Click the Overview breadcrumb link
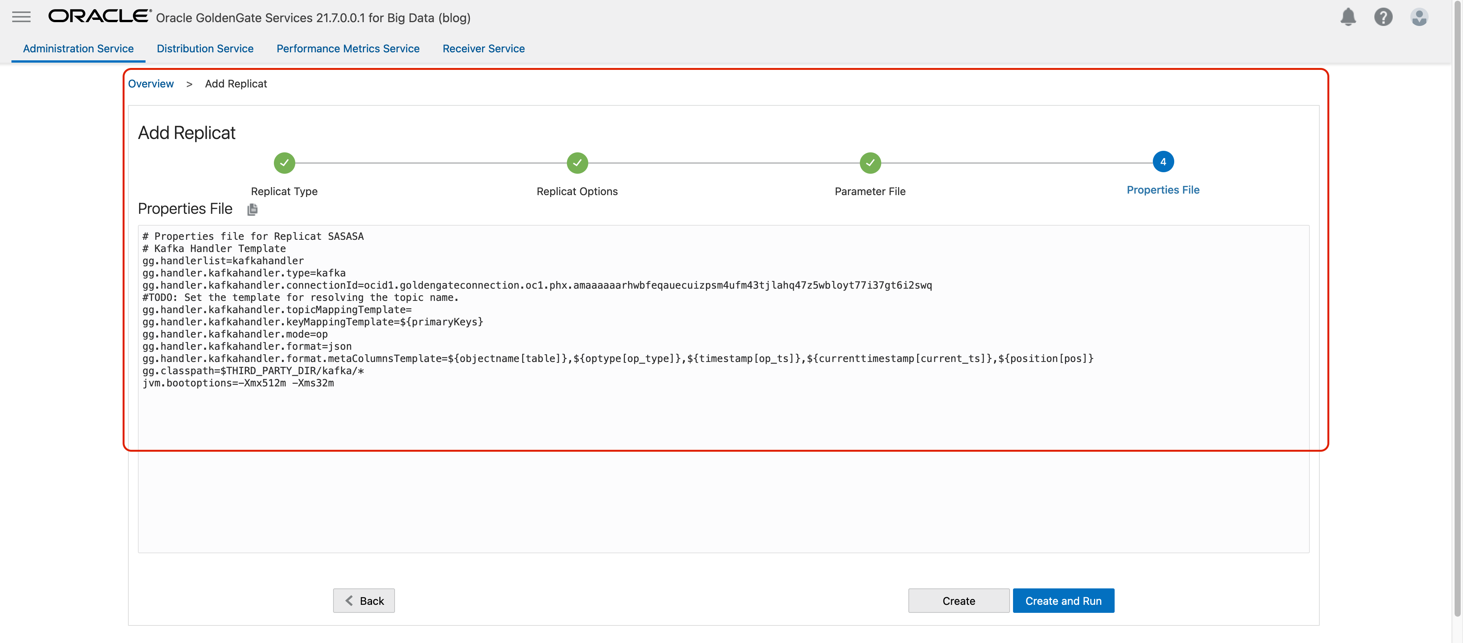Viewport: 1463px width, 643px height. coord(151,84)
